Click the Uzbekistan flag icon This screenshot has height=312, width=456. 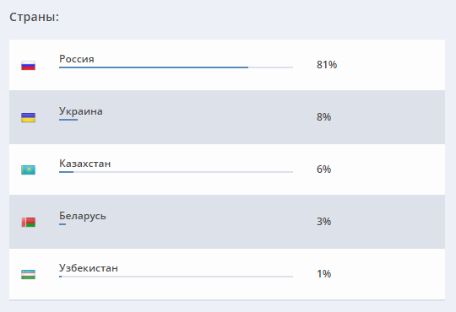point(28,275)
